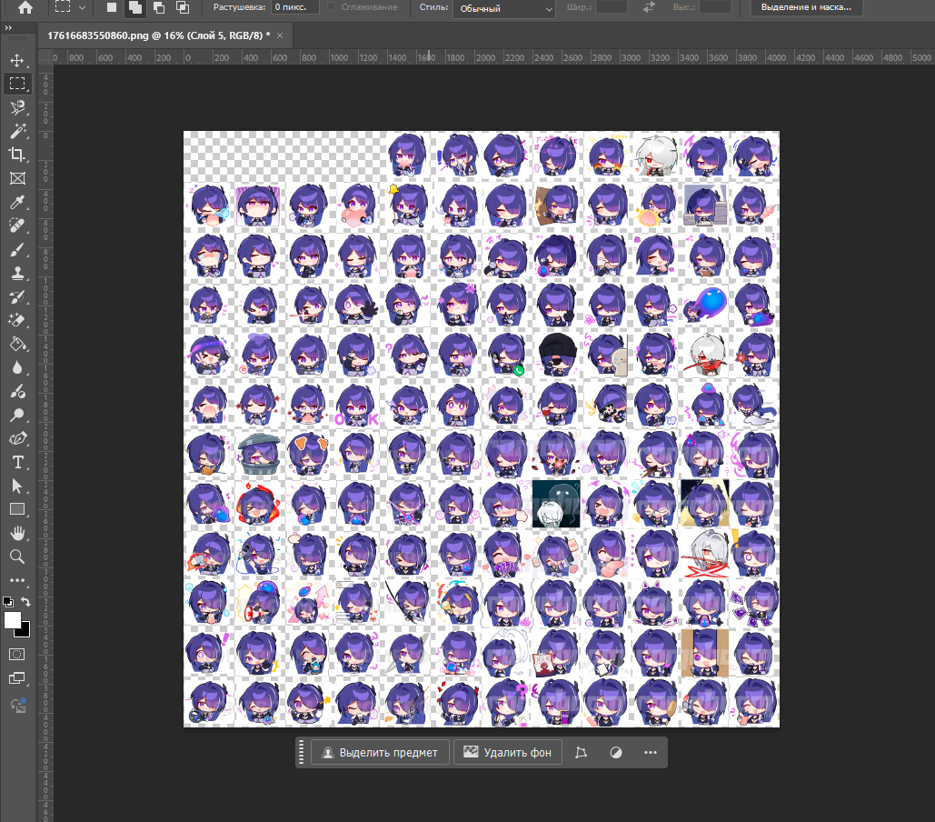Click the Удалить фон button

(507, 752)
